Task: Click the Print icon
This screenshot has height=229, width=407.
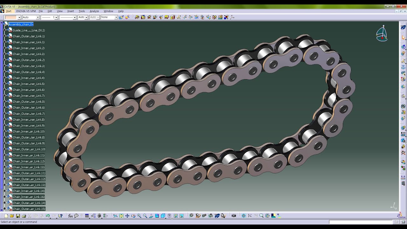Action: pos(24,216)
